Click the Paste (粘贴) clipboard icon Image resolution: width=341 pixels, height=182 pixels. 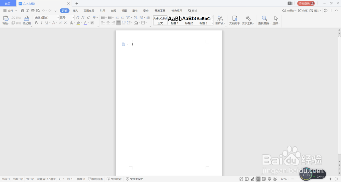pyautogui.click(x=6, y=18)
